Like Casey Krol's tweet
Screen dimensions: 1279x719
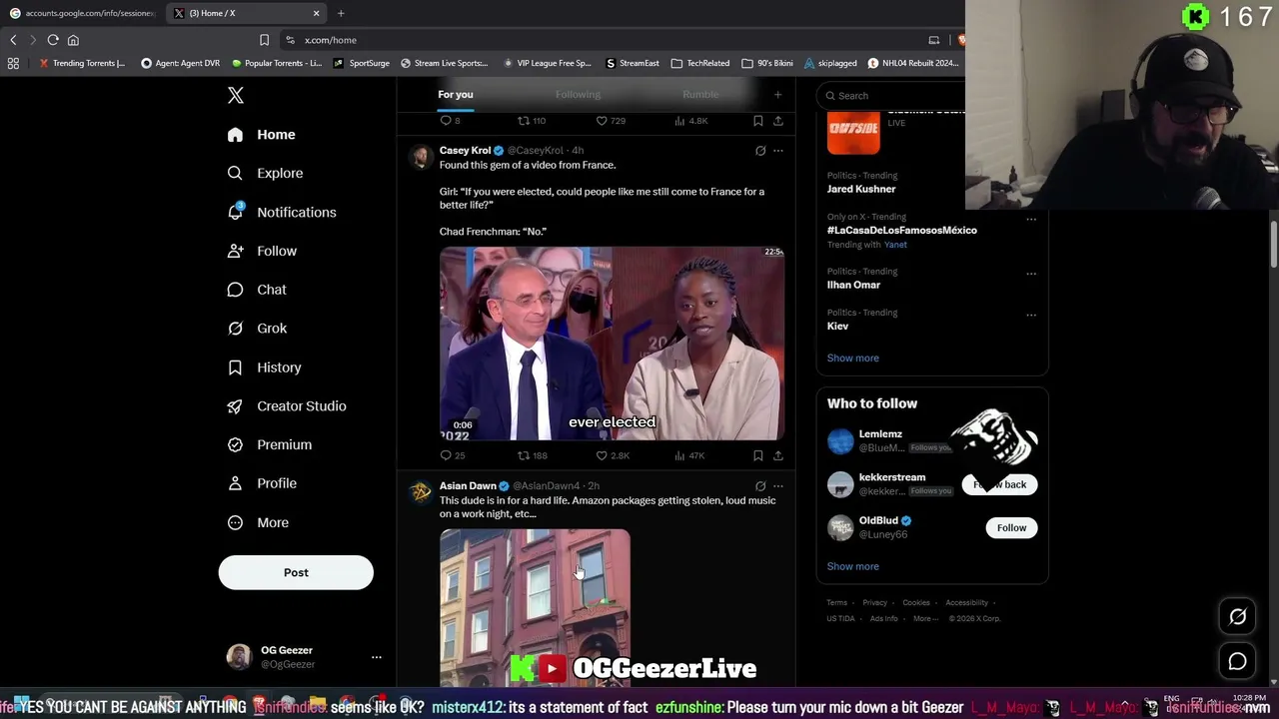point(613,455)
